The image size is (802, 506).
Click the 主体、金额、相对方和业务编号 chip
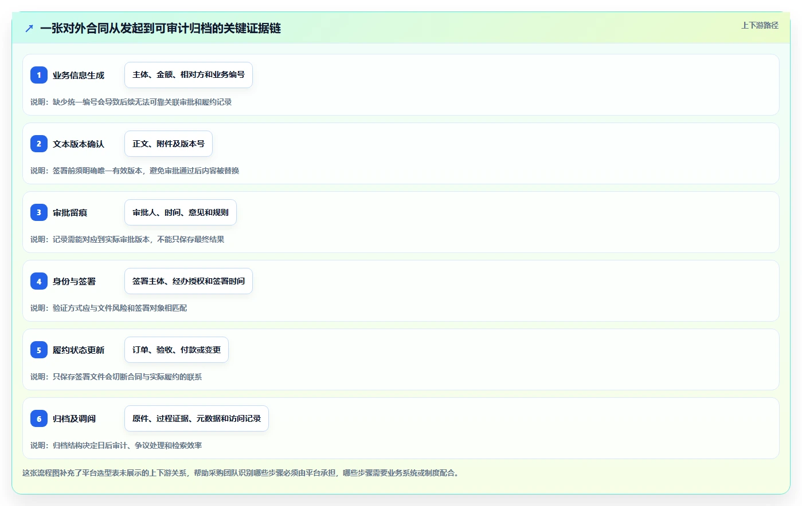point(189,75)
